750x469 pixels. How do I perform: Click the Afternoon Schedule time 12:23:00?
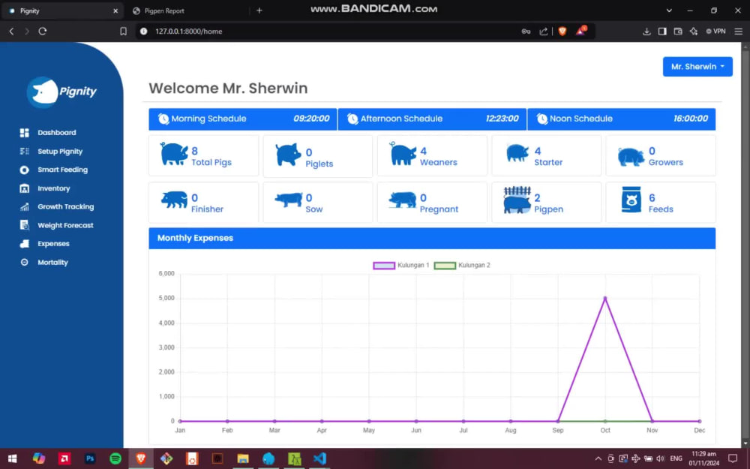click(502, 119)
